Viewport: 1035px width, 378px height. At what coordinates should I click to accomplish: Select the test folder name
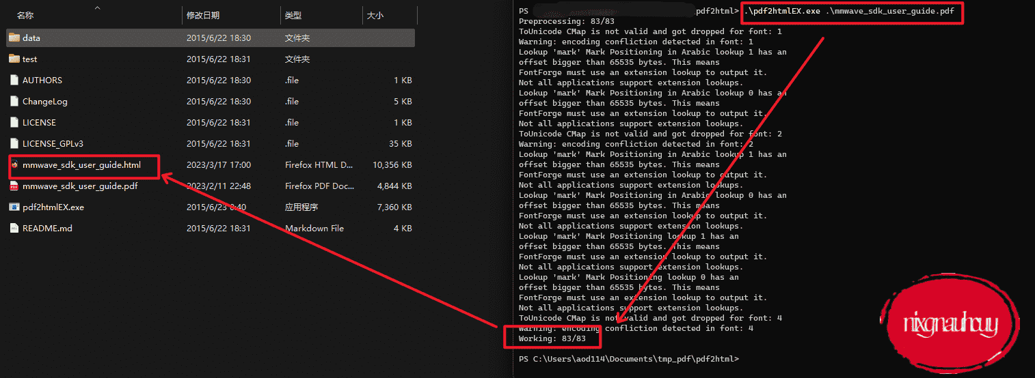[x=30, y=59]
